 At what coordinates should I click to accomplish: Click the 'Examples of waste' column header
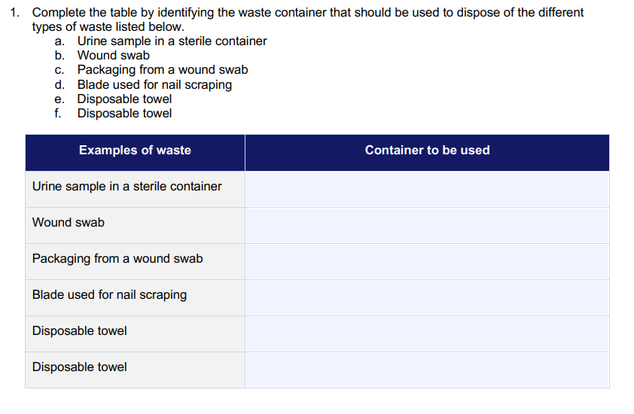coord(135,153)
